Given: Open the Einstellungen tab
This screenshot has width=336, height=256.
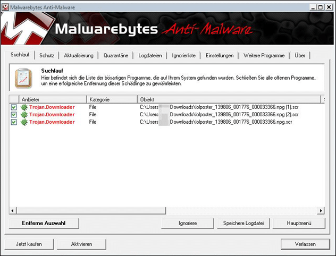Looking at the screenshot, I should tap(220, 55).
